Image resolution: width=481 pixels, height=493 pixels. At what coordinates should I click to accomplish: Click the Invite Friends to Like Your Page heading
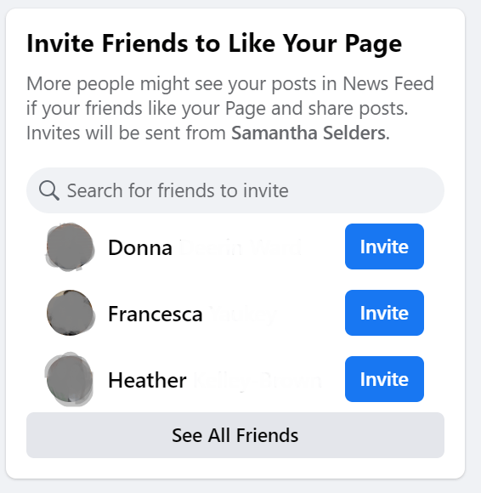point(214,43)
